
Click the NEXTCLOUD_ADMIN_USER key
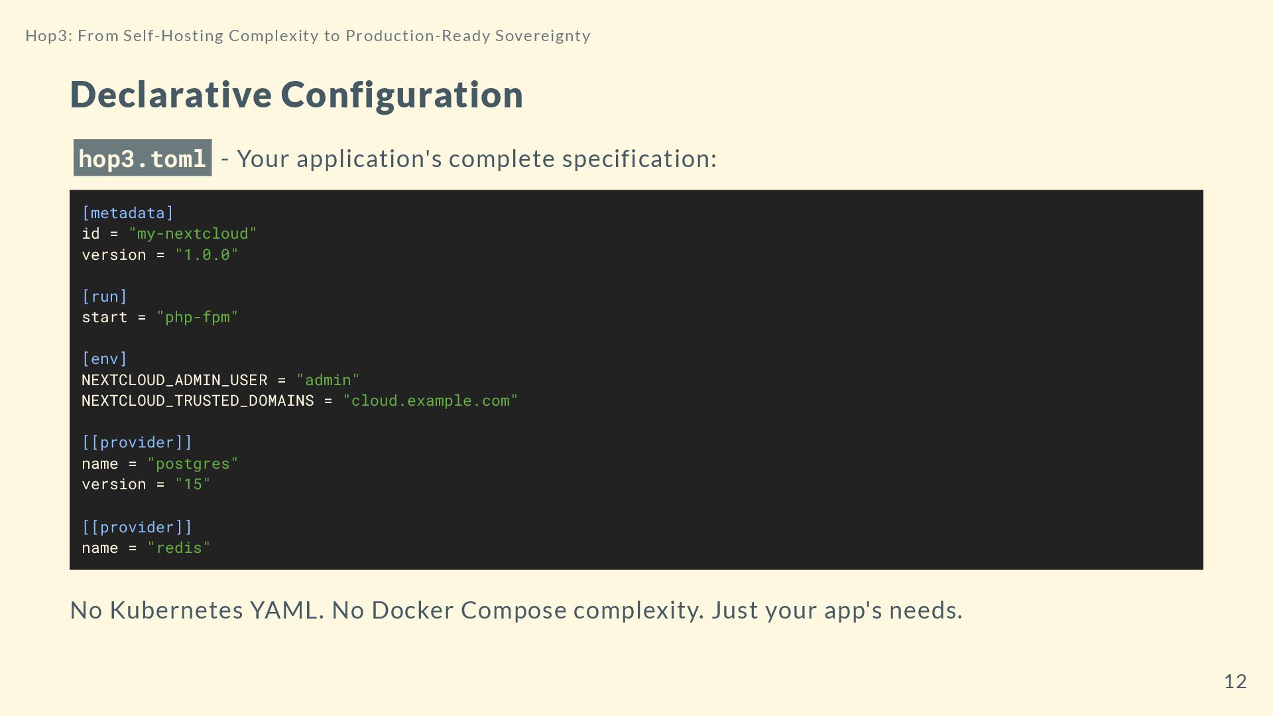174,380
